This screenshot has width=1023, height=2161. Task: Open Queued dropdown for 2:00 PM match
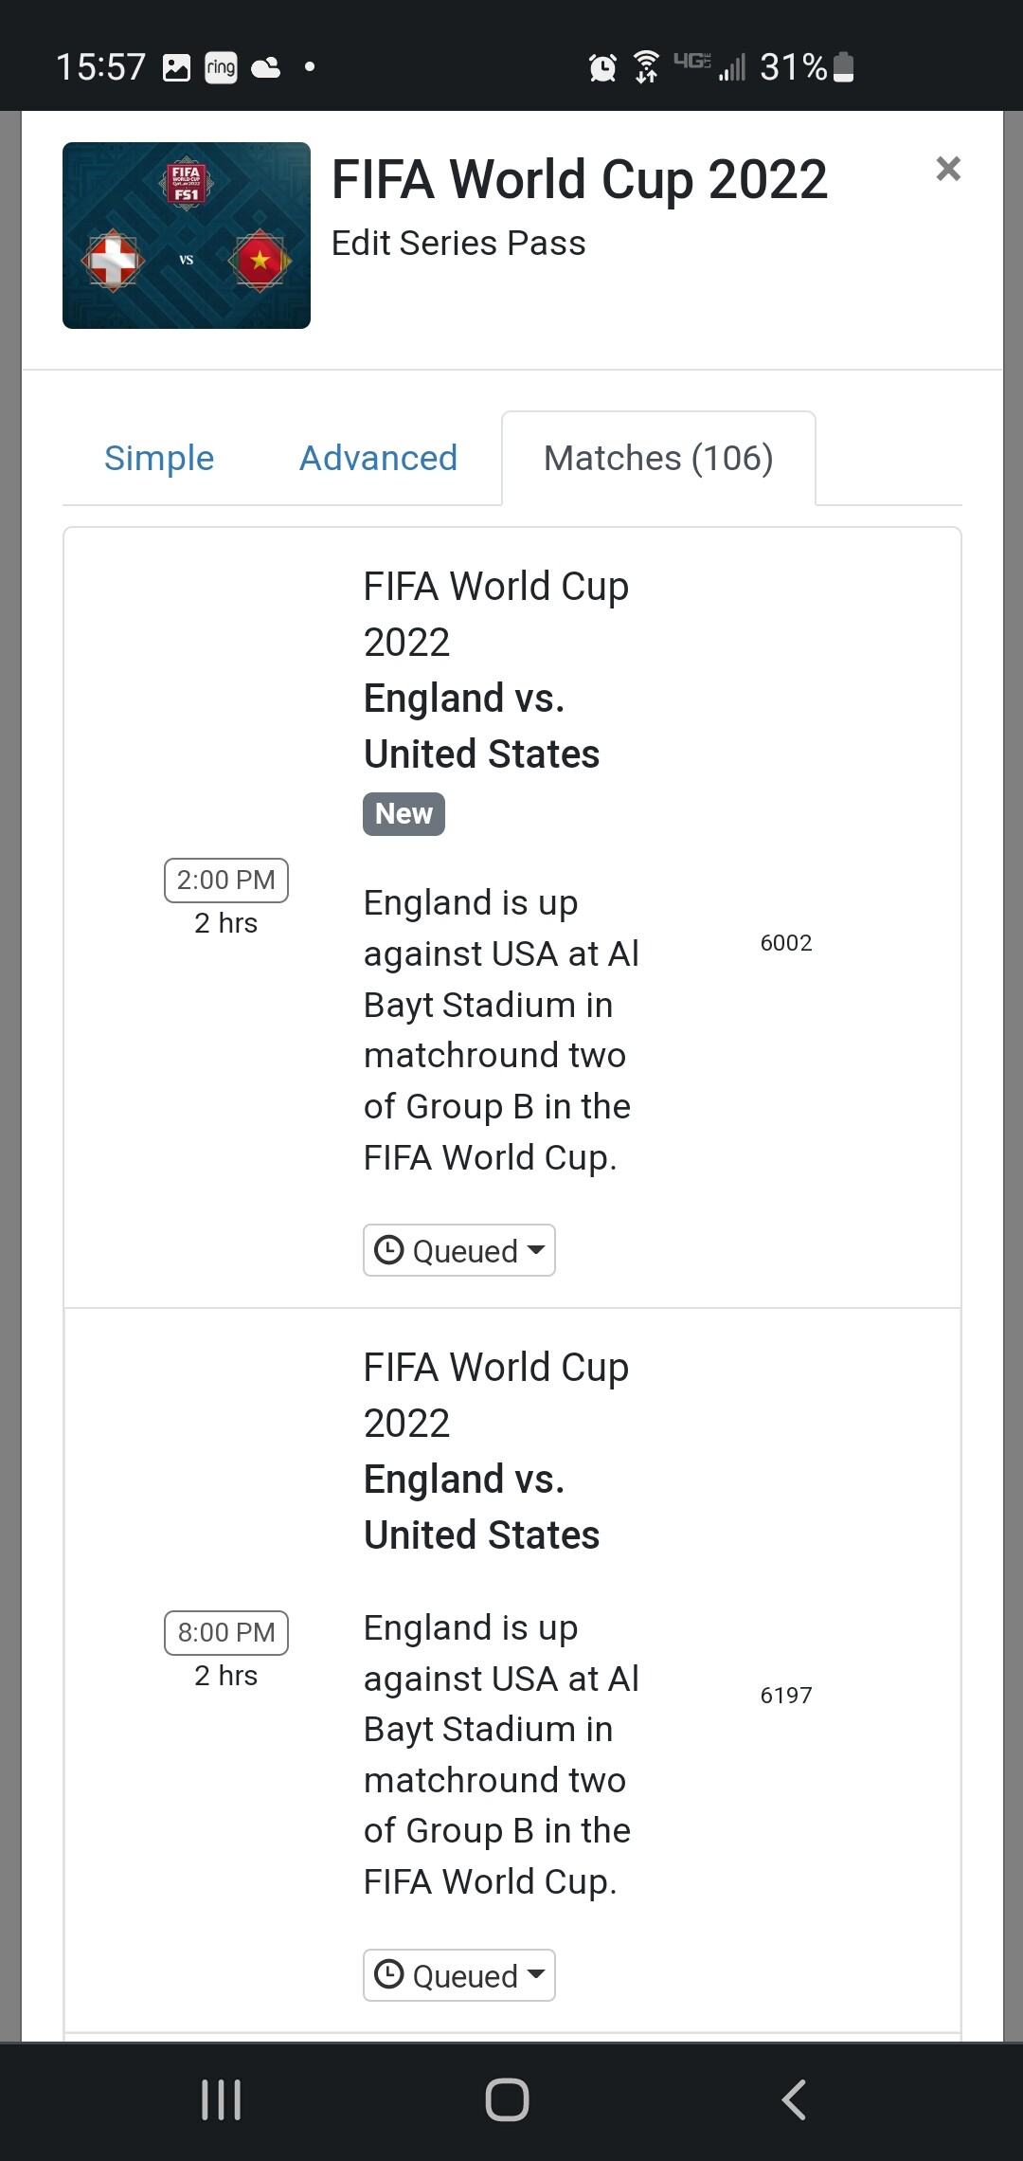459,1251
